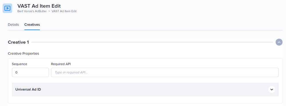286x106 pixels.
Task: Expand Universal Ad ID using the down-chevron
Action: pos(272,89)
